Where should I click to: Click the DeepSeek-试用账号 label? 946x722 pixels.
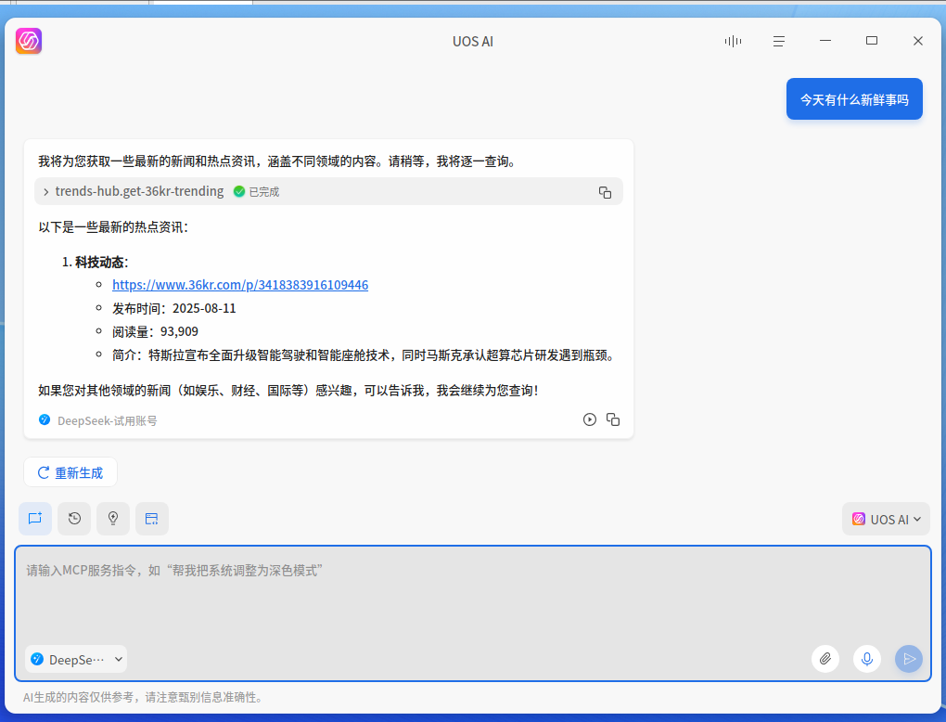point(108,420)
